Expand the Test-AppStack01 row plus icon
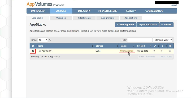The image size is (191, 98). pos(33,51)
